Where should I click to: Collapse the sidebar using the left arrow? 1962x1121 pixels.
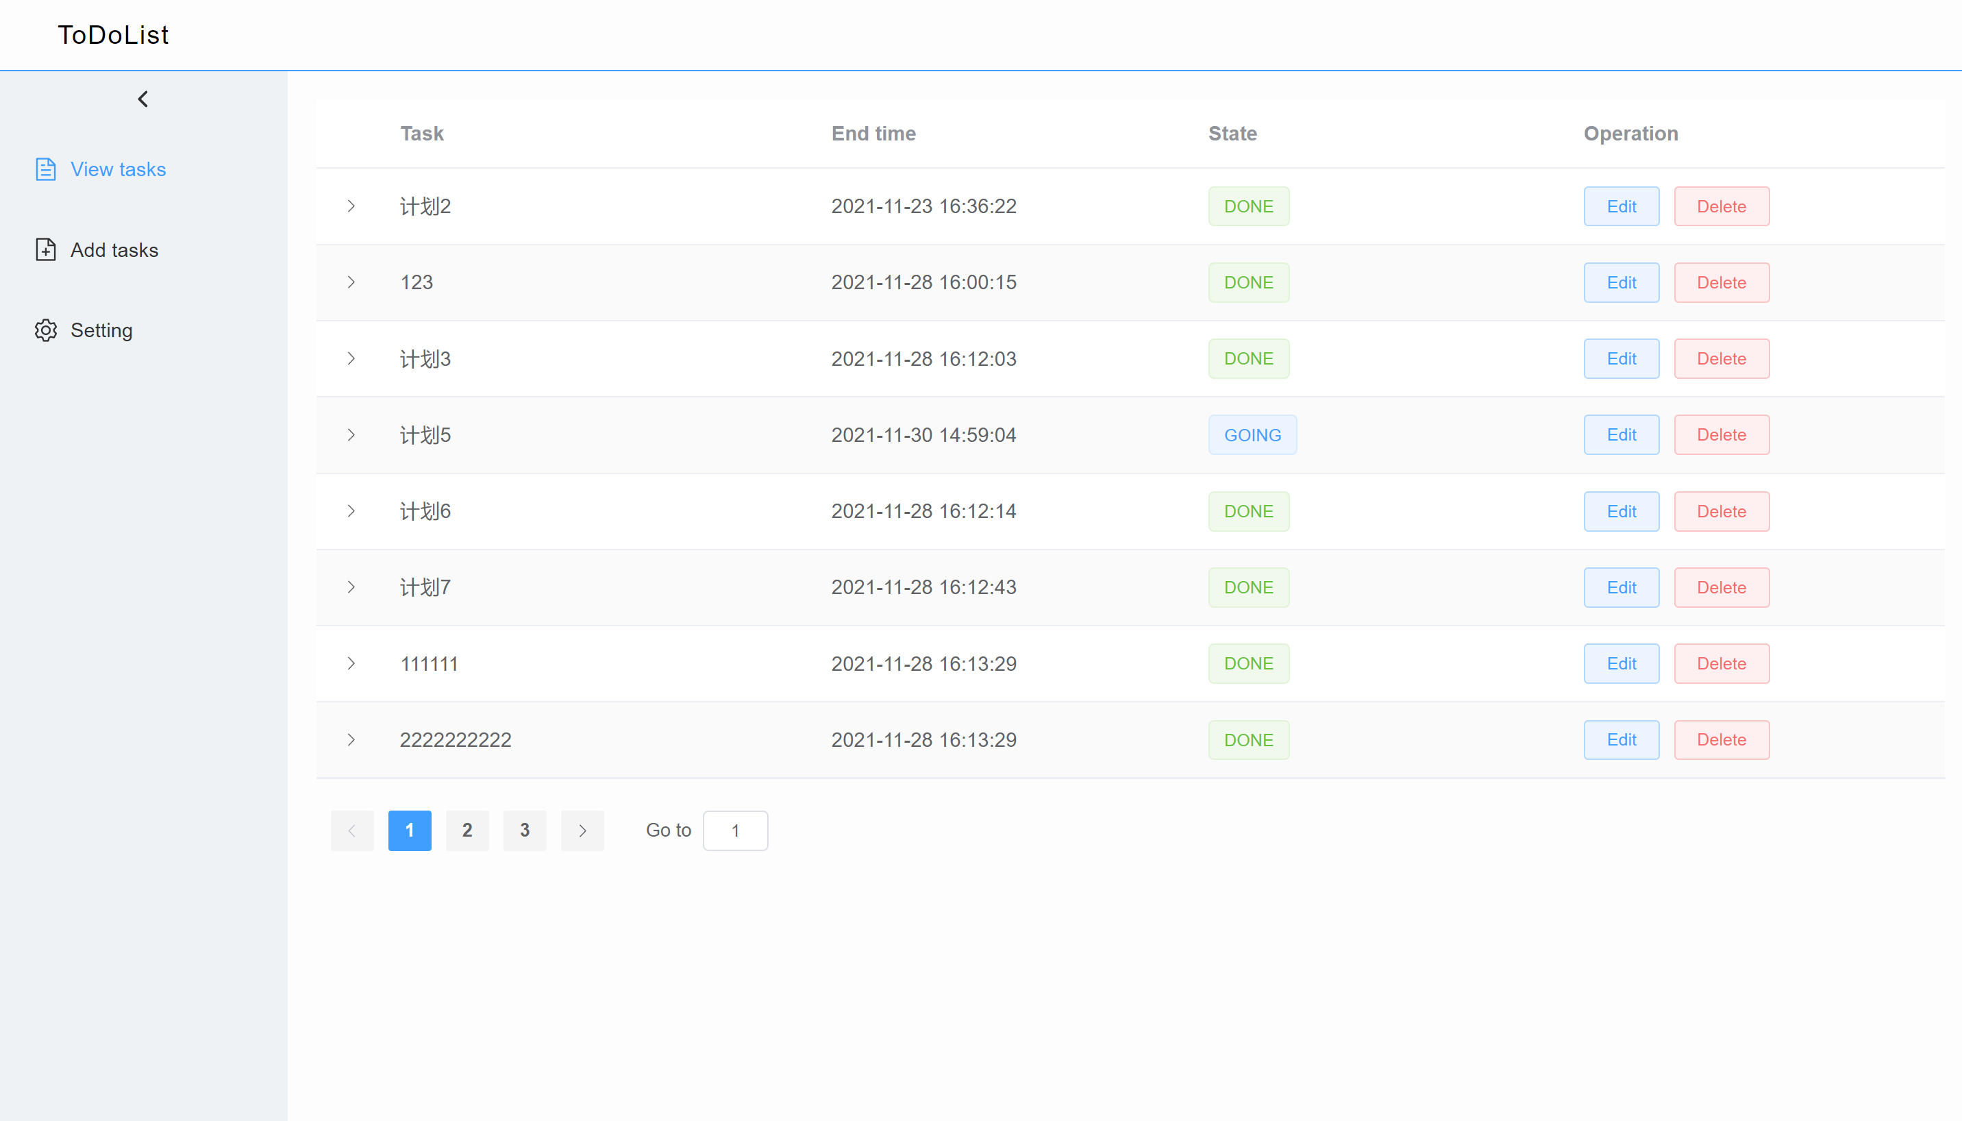tap(142, 99)
